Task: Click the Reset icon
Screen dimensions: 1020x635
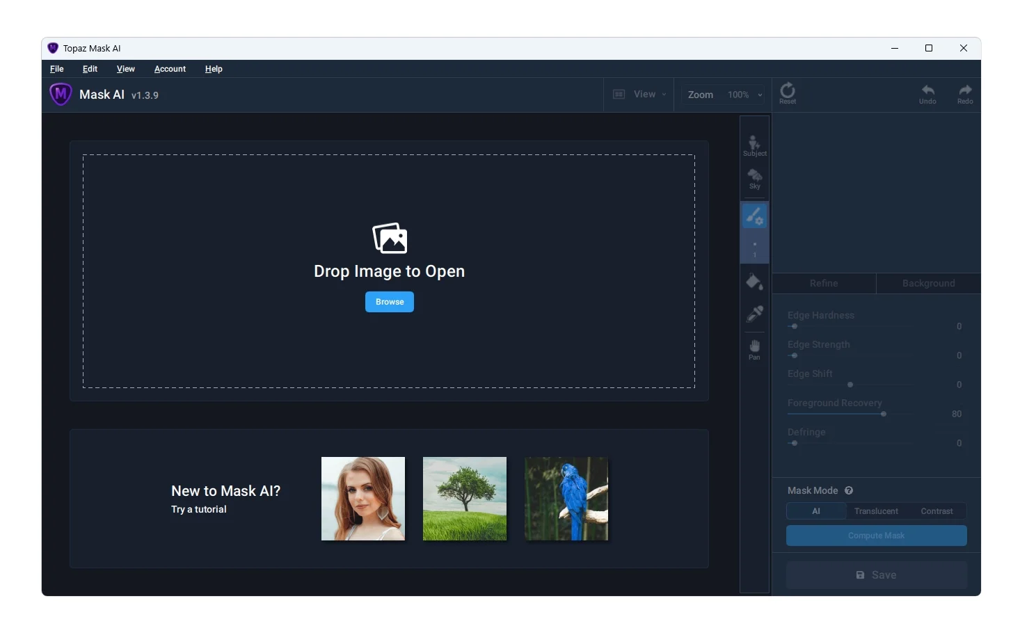Action: pyautogui.click(x=788, y=94)
